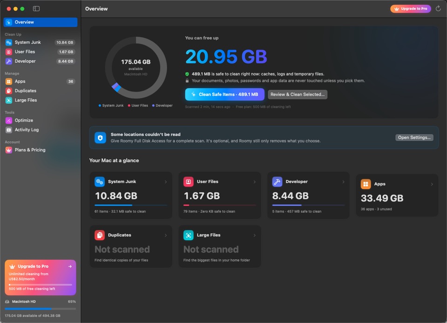447x323 pixels.
Task: Click the Large Files card icon
Action: (189, 236)
